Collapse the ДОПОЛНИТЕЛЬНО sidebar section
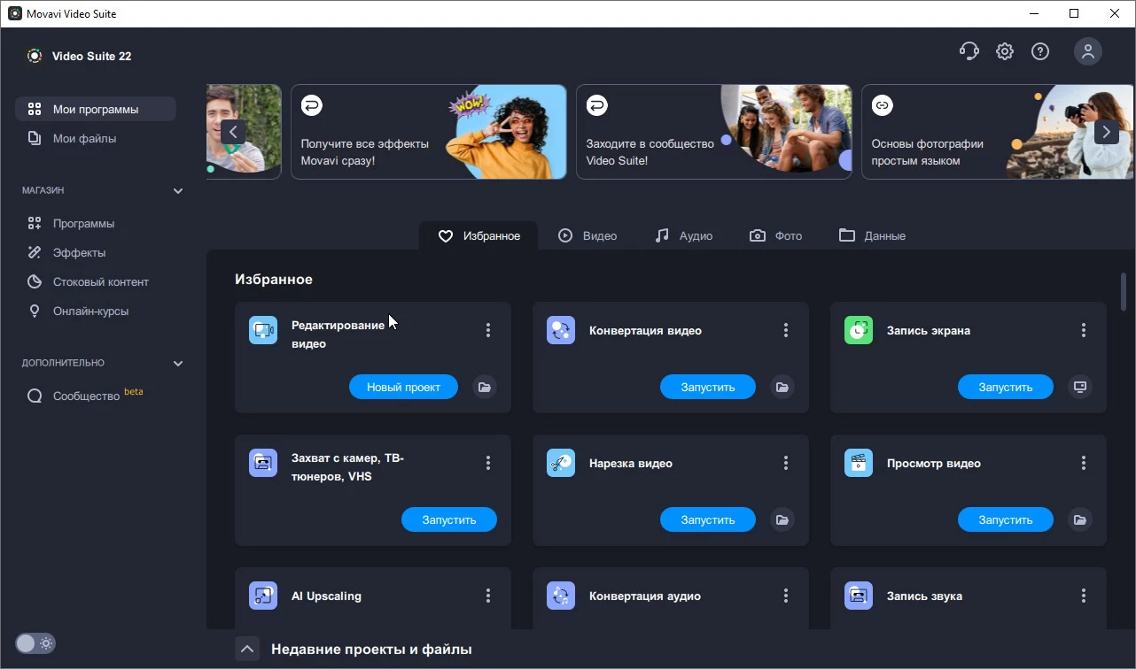This screenshot has width=1136, height=669. click(x=177, y=364)
